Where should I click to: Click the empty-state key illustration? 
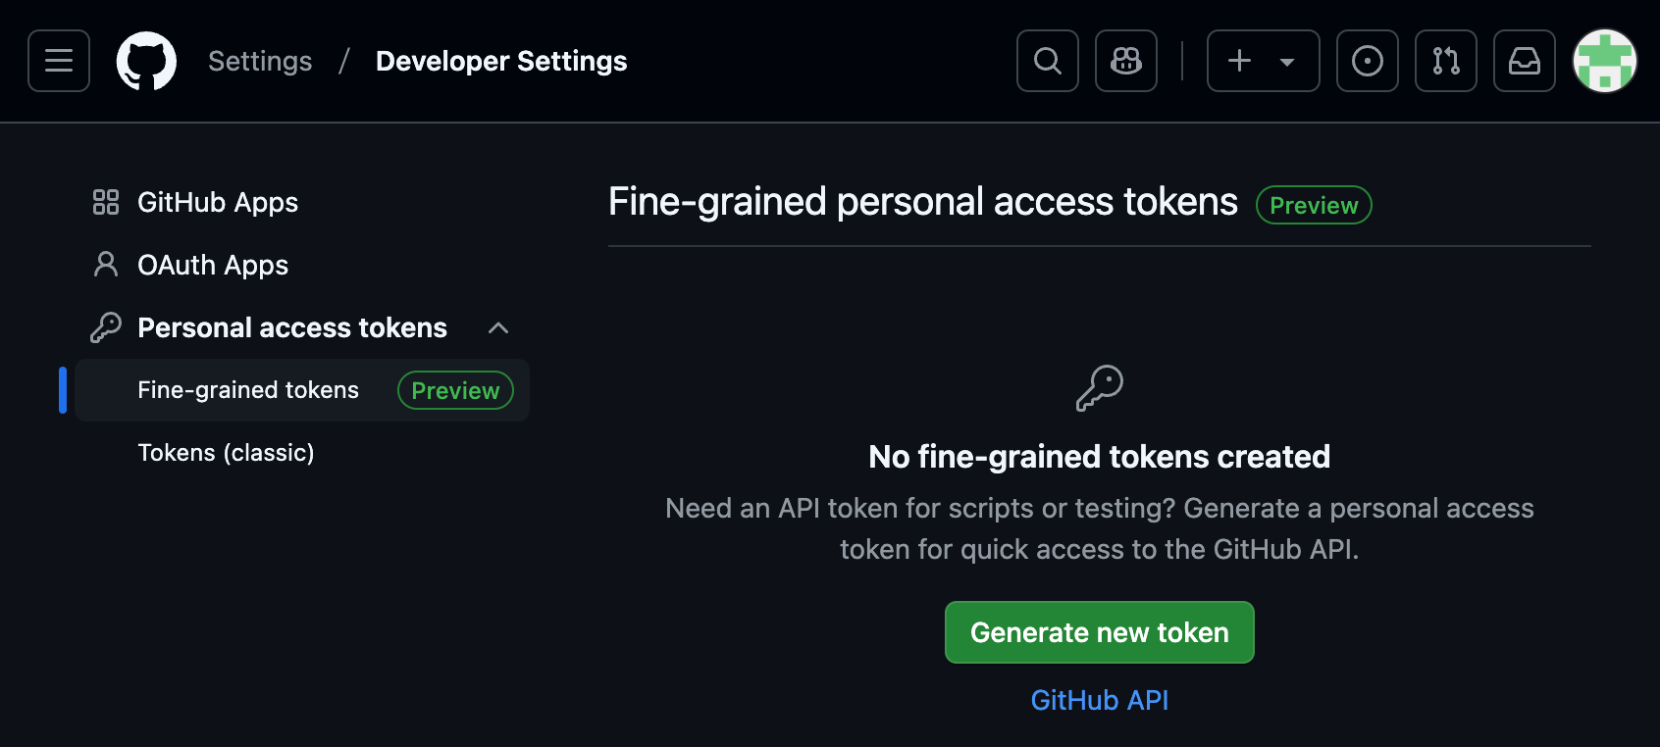click(1098, 386)
